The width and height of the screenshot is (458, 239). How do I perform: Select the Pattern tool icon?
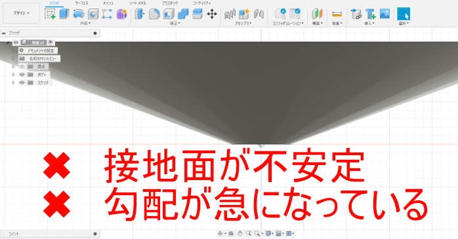(107, 14)
